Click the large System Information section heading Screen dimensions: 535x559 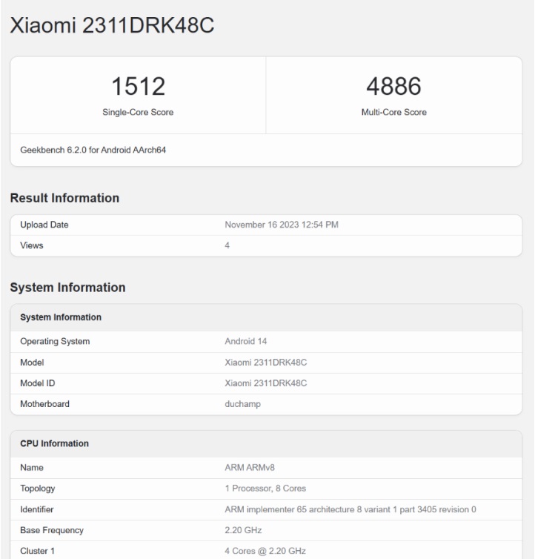click(x=67, y=288)
